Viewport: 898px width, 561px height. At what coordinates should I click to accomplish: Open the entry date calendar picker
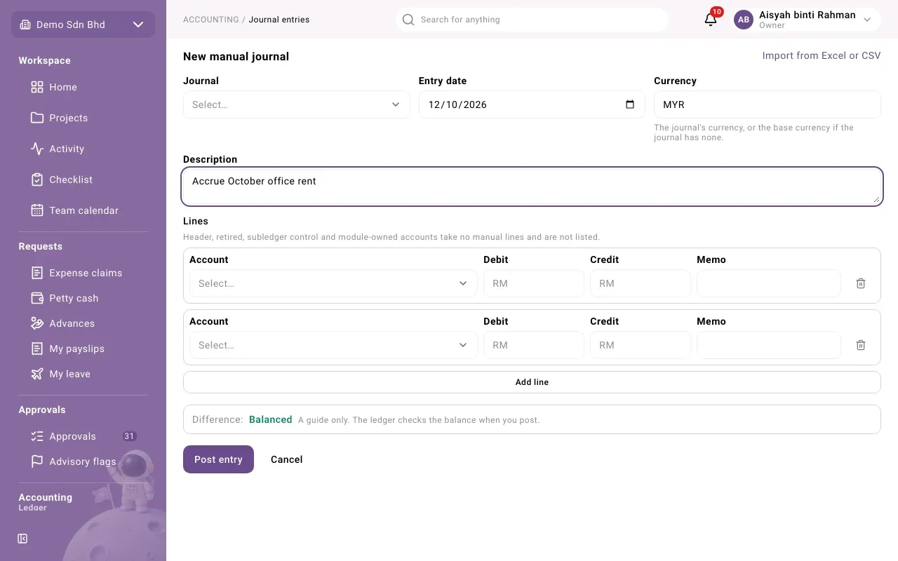pos(630,104)
